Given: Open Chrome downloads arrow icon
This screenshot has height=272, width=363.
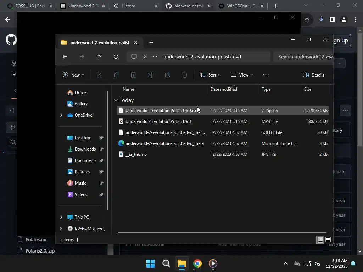Looking at the screenshot, I should click(321, 19).
